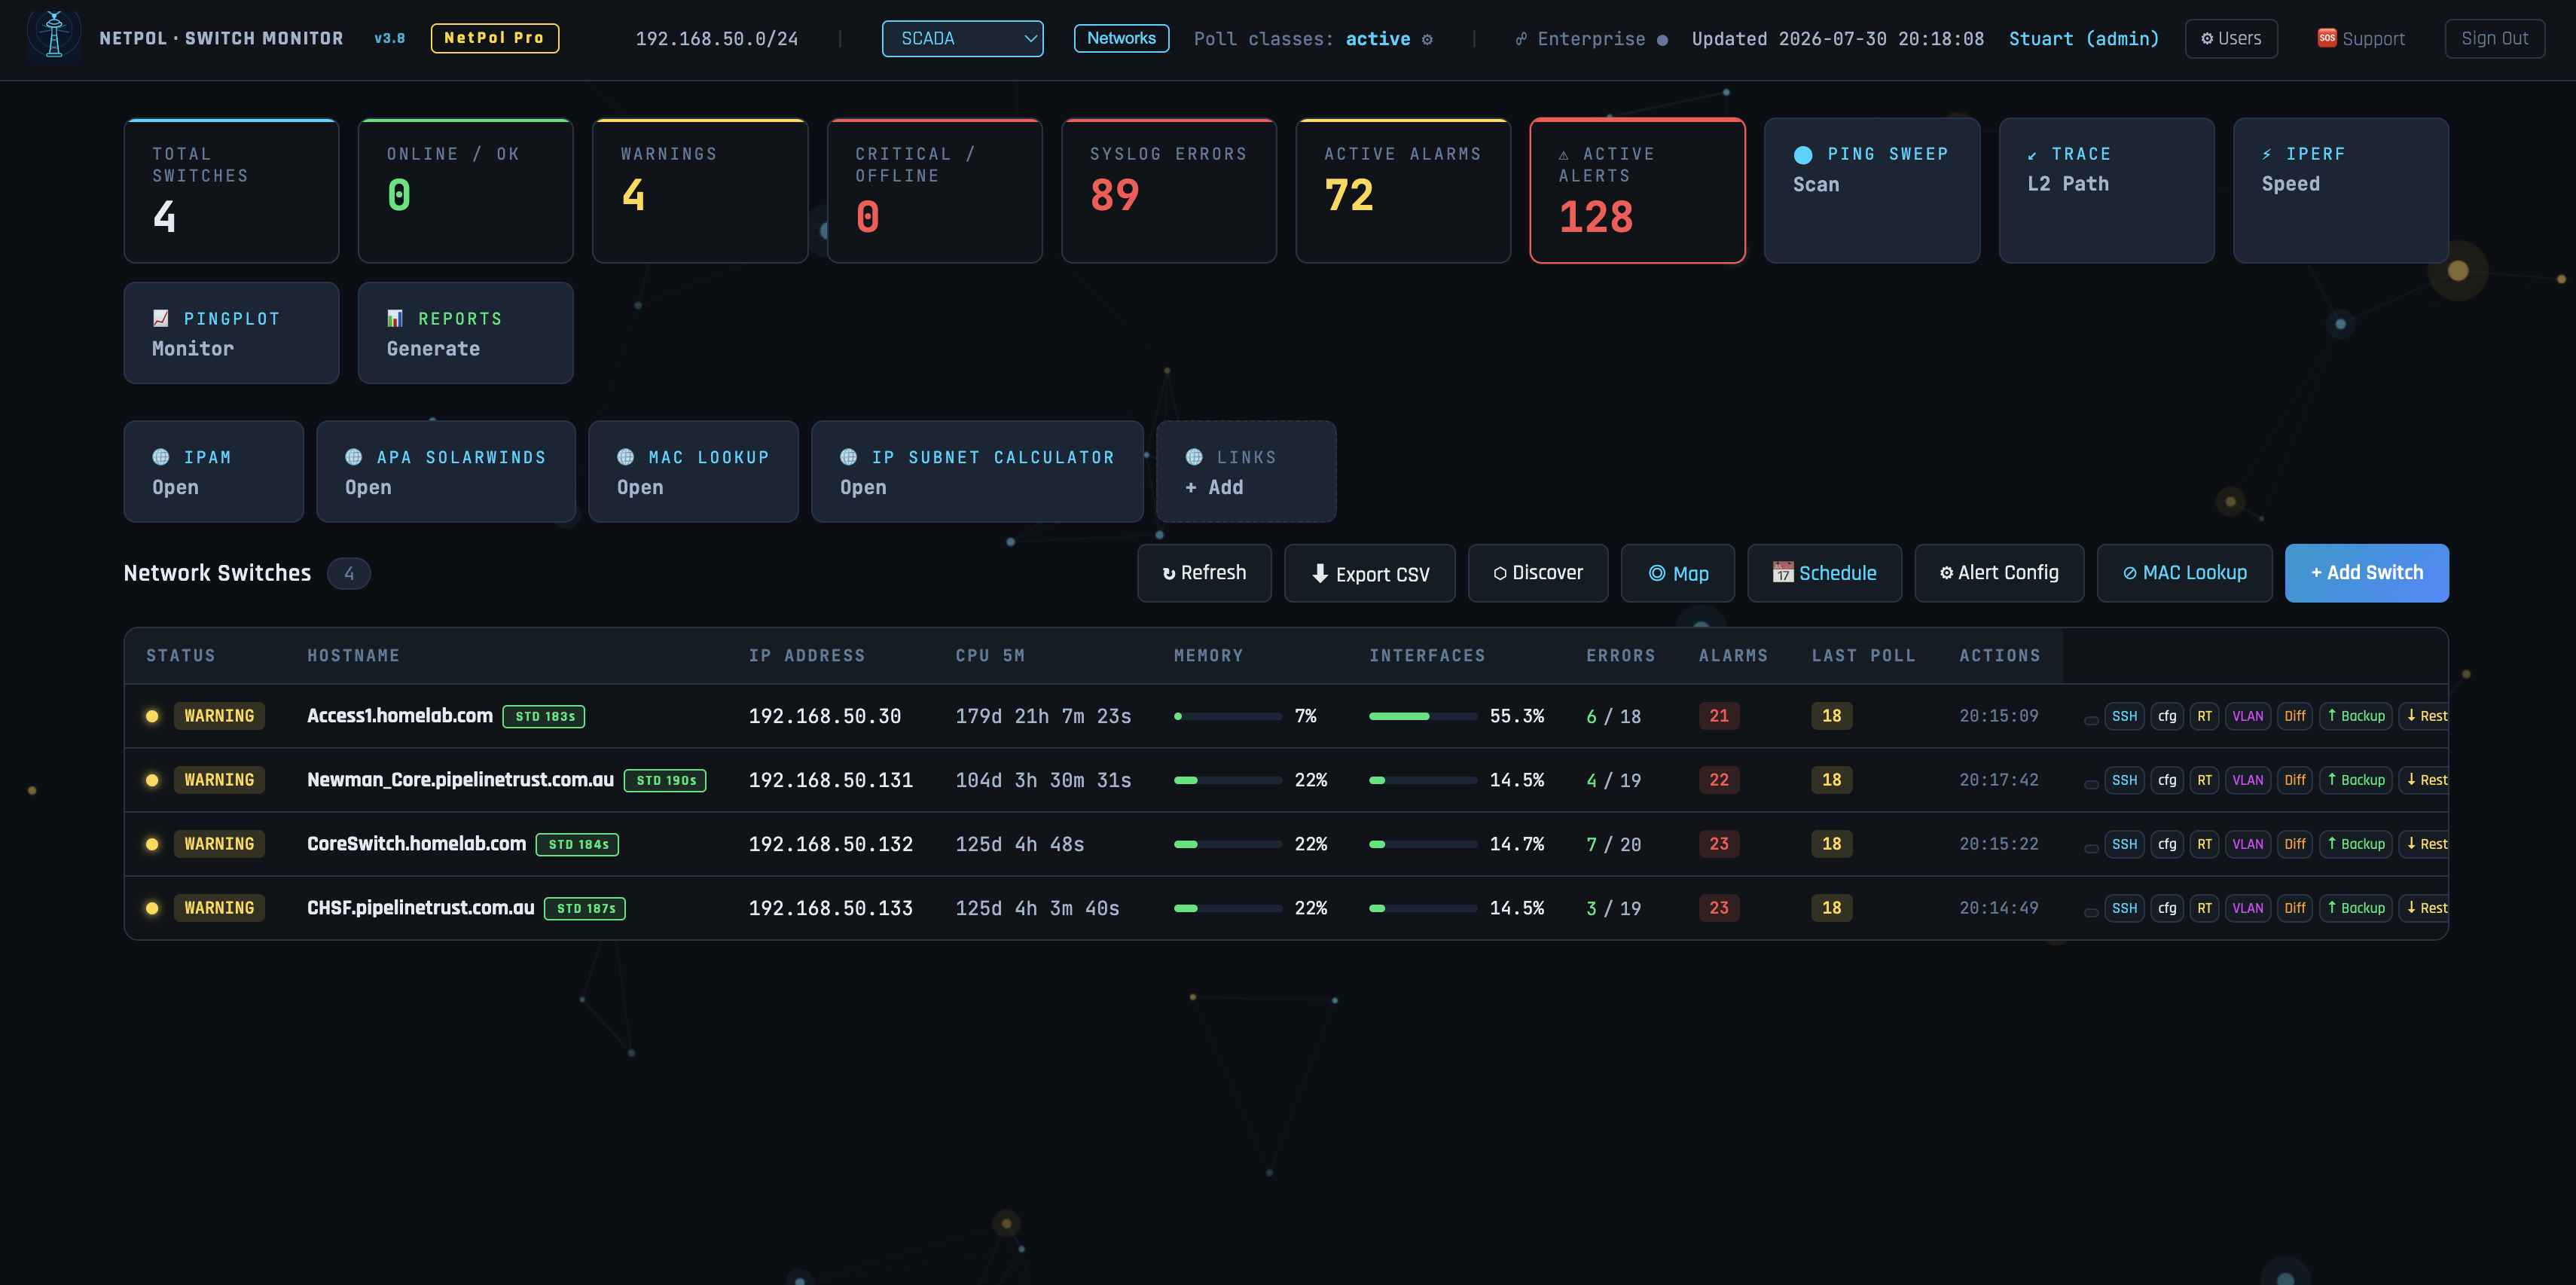Click the CoreSwitch interfaces bar at 14.7%

tap(1422, 844)
